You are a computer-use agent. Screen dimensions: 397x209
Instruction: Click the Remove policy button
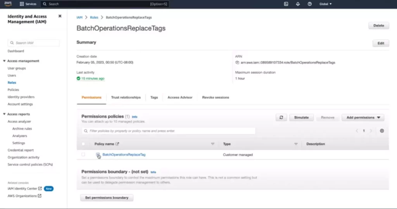coord(328,117)
